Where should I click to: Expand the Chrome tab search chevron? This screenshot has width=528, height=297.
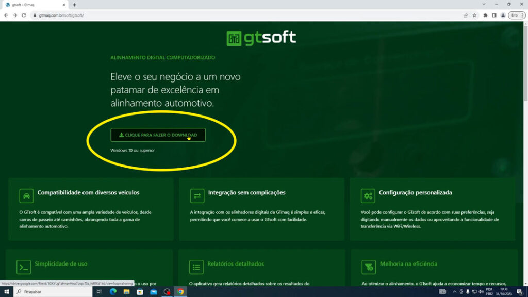pos(484,4)
